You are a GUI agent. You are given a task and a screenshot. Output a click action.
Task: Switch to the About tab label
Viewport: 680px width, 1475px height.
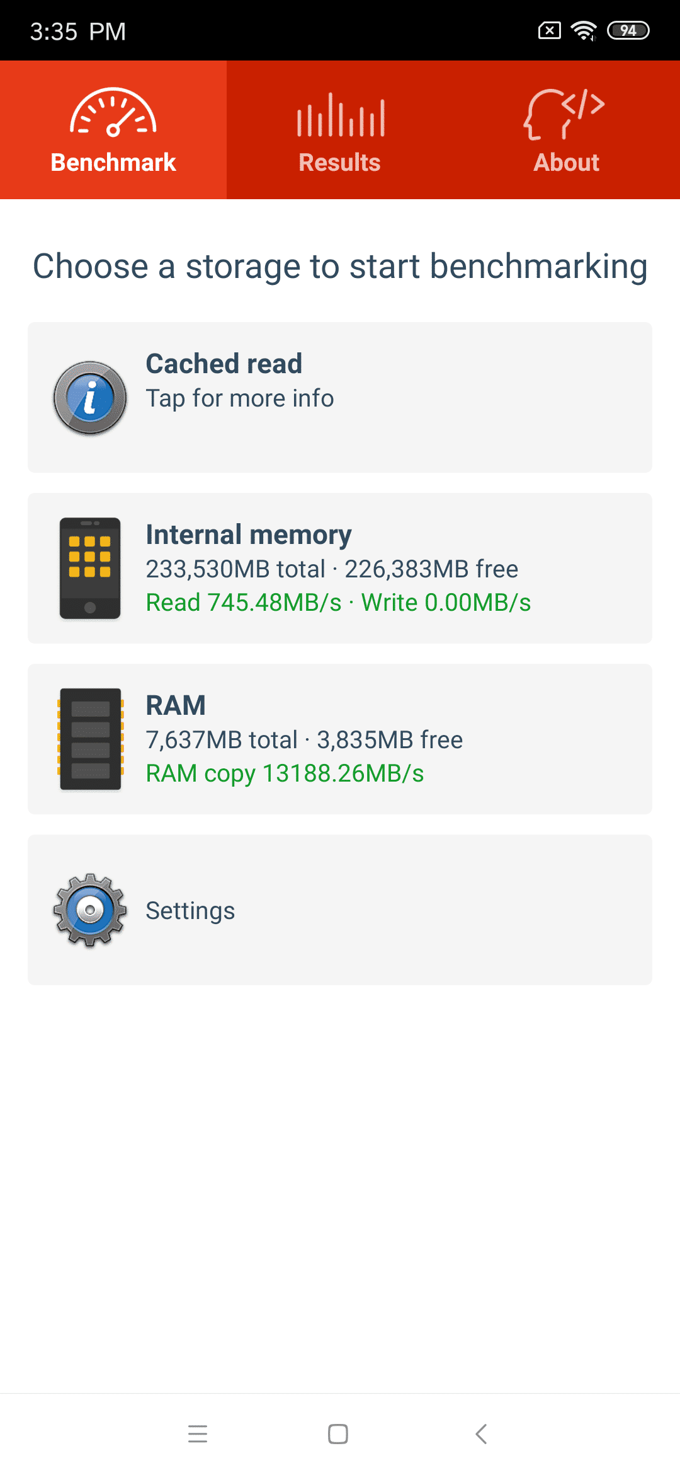(567, 163)
